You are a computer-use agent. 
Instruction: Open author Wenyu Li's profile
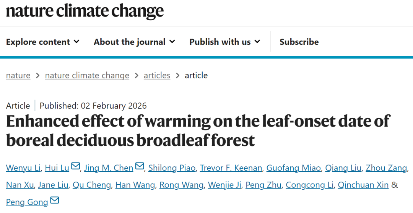(x=23, y=168)
